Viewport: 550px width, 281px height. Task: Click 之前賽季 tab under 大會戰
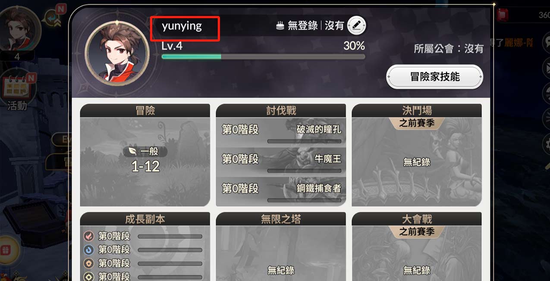point(417,232)
